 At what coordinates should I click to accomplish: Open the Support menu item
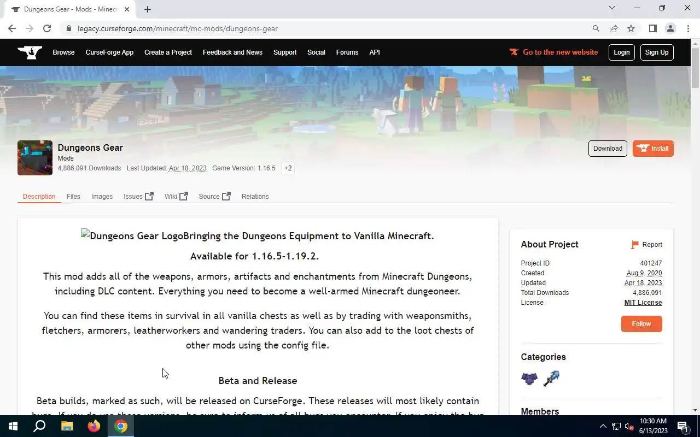285,52
